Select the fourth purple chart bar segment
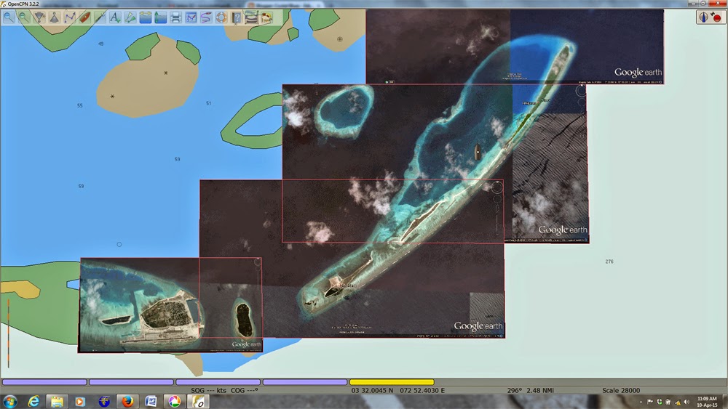 tap(305, 382)
